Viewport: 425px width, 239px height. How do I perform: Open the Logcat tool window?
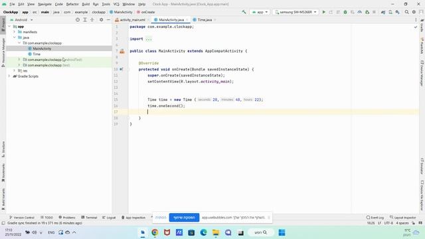point(109,217)
